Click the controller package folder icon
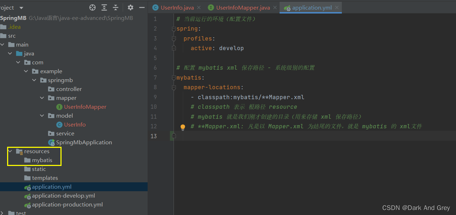This screenshot has width=456, height=215. pos(51,89)
